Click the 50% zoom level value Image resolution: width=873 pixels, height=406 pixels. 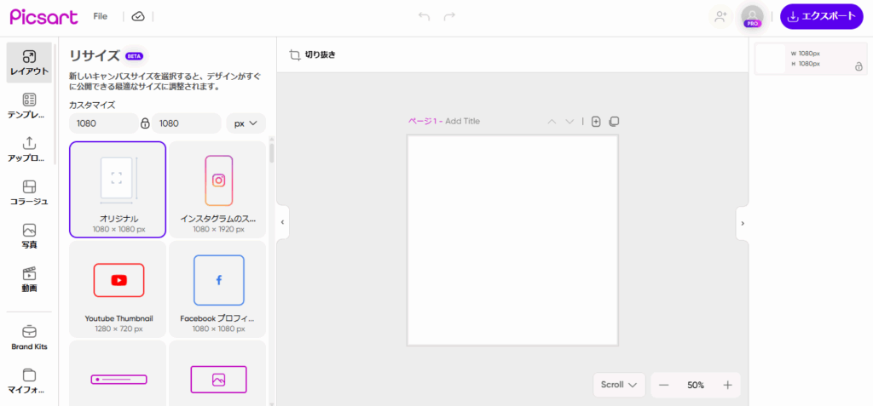[696, 385]
